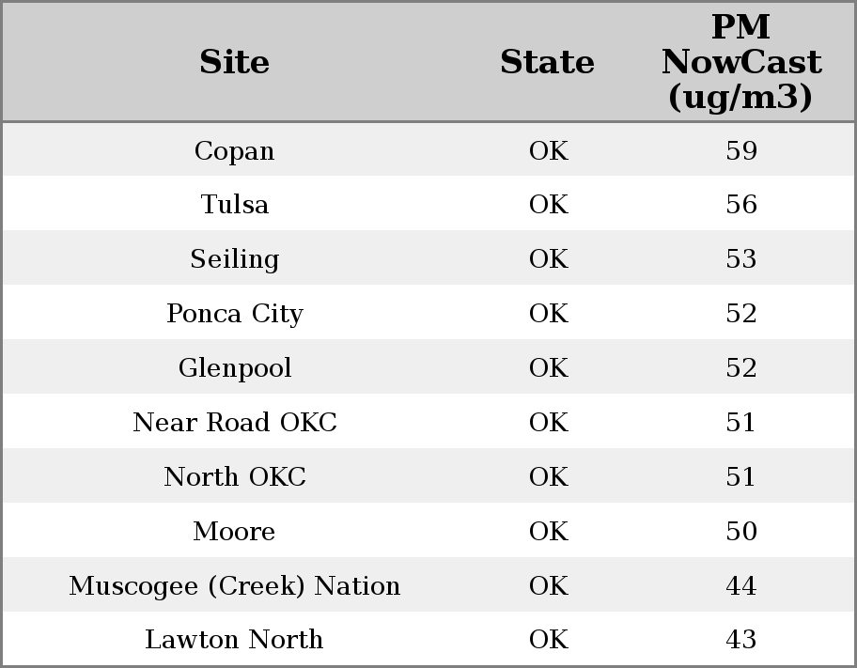Viewport: 857px width, 668px height.
Task: Click Lawton North's PM value 43
Action: click(x=740, y=640)
